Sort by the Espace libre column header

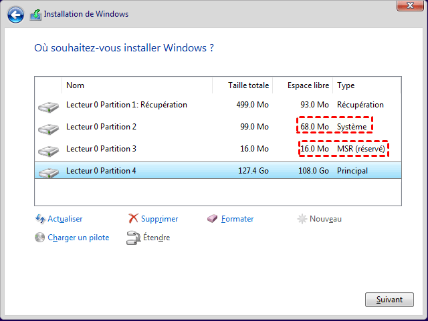[302, 85]
